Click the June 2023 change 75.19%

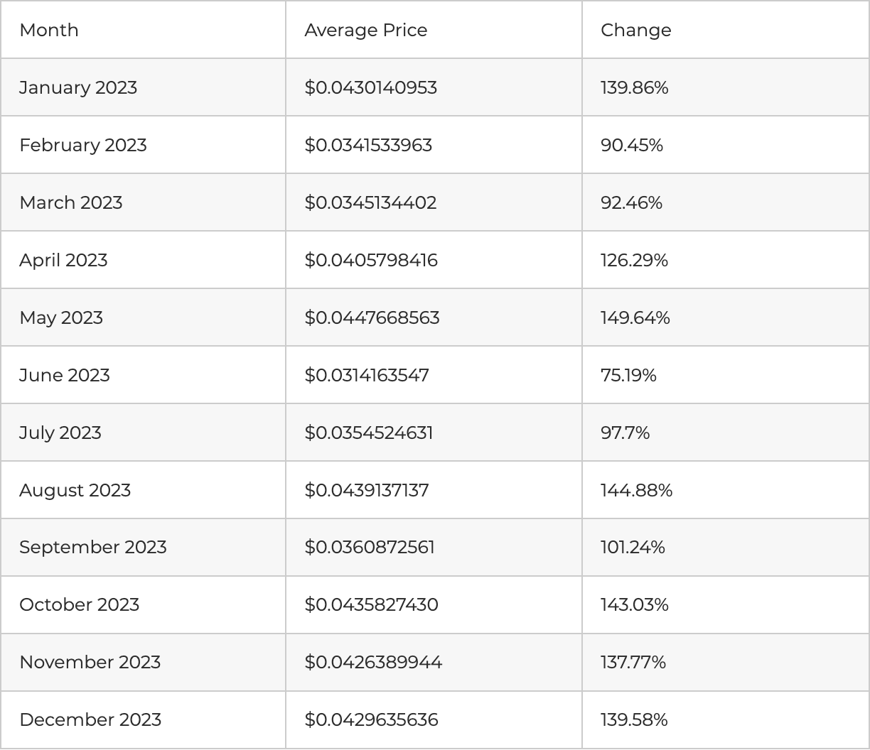pyautogui.click(x=628, y=375)
